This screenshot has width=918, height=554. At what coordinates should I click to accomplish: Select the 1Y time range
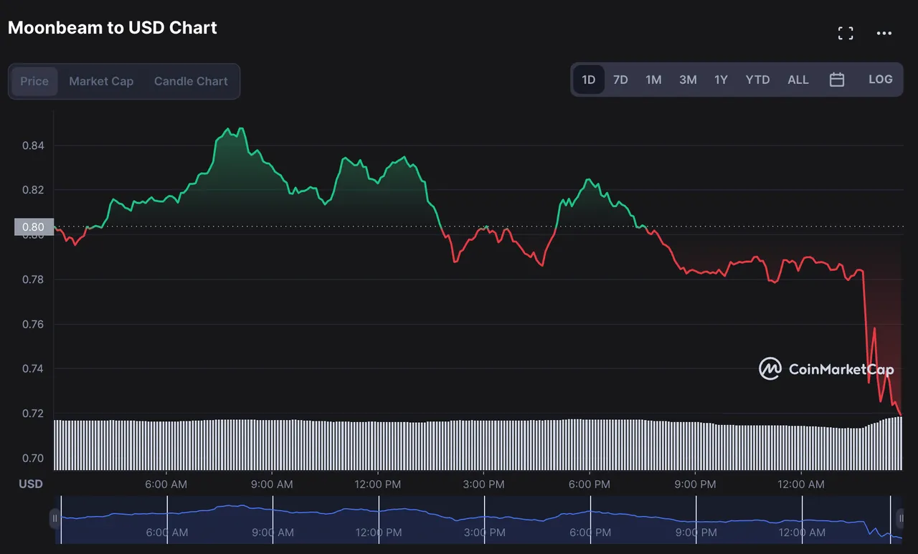coord(721,80)
